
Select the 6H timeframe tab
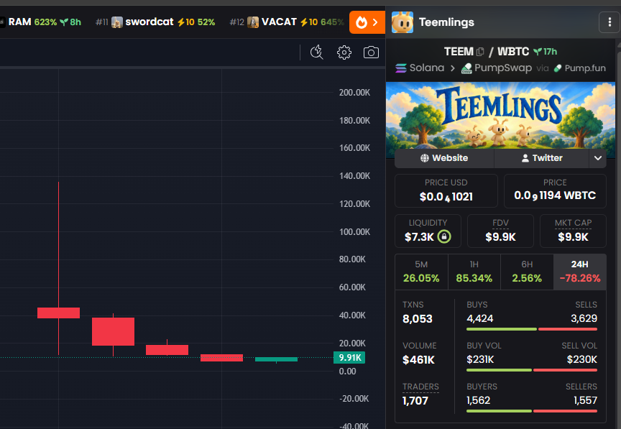[x=527, y=272]
